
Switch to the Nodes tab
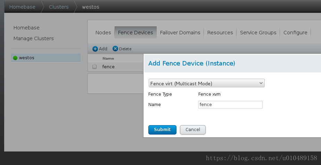click(x=103, y=33)
